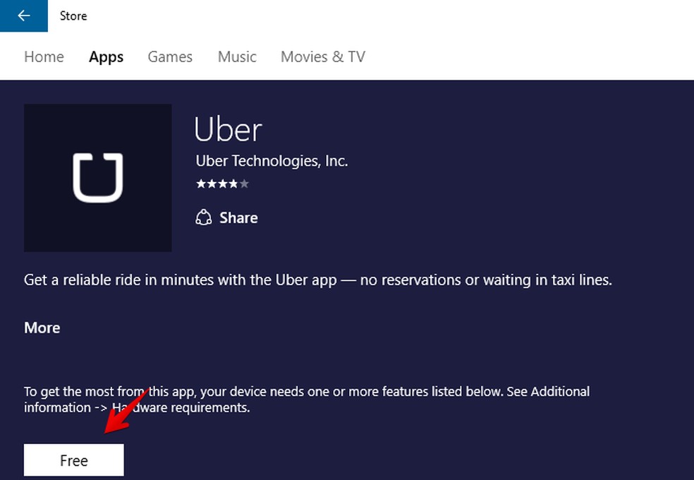Click the Store title in the header
The height and width of the screenshot is (480, 694).
click(x=73, y=16)
